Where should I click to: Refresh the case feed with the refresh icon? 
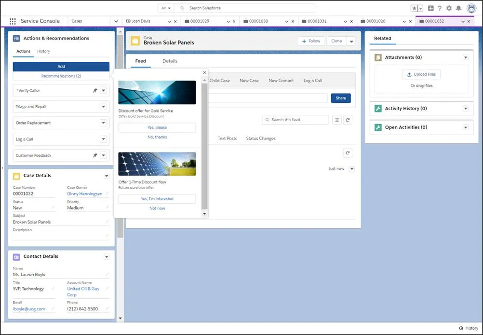pyautogui.click(x=348, y=120)
